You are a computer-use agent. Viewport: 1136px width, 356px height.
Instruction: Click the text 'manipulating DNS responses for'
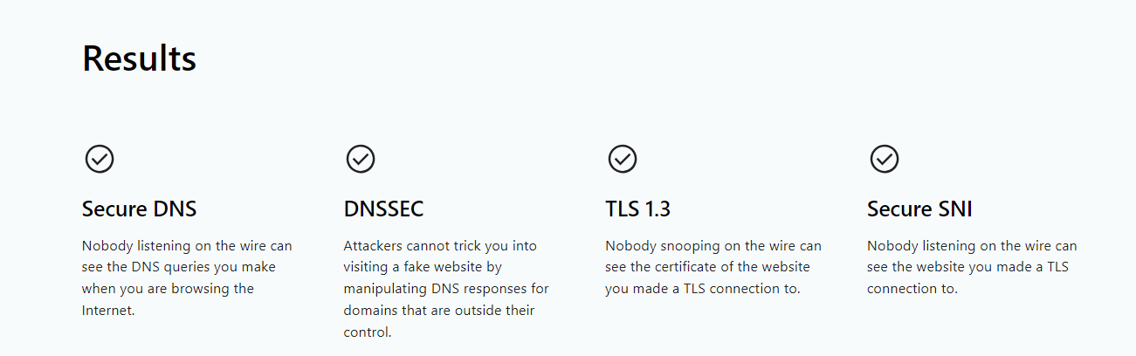(446, 289)
